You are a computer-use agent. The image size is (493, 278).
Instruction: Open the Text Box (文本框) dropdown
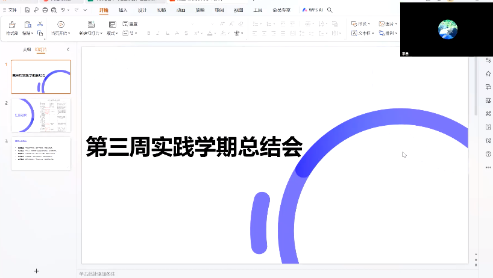point(363,33)
